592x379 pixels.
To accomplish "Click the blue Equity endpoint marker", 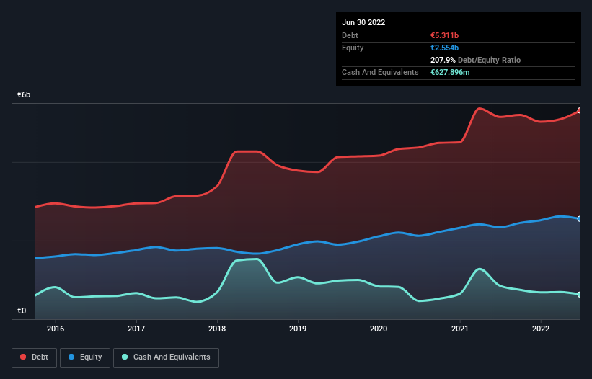I will coord(580,219).
